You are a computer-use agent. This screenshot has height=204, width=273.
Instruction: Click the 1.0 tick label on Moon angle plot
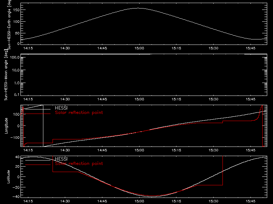[17, 83]
